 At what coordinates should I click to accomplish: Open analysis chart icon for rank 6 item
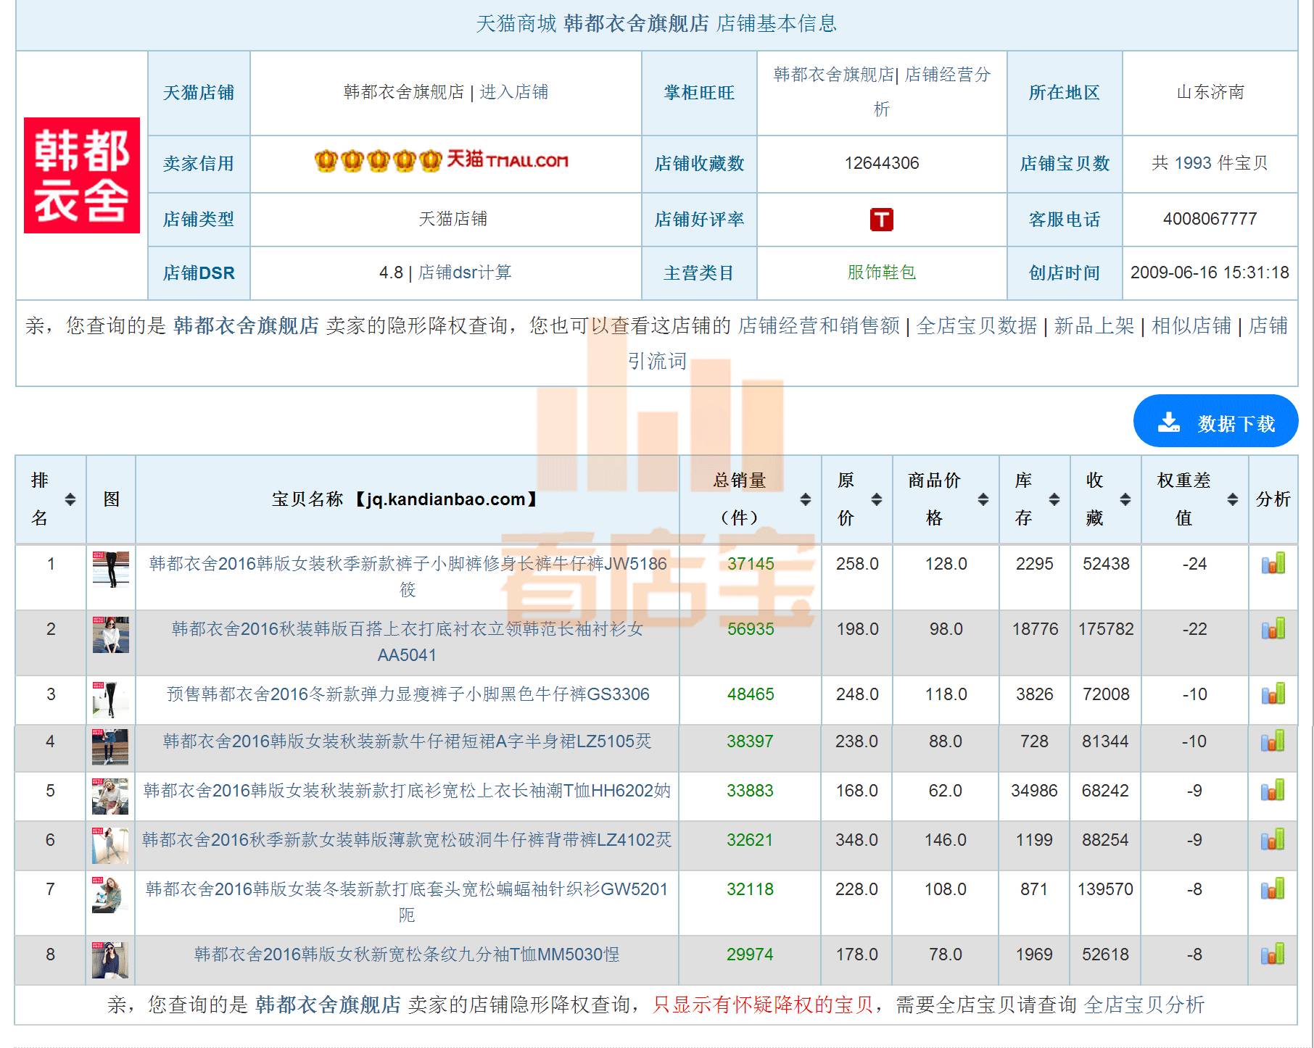(1273, 839)
